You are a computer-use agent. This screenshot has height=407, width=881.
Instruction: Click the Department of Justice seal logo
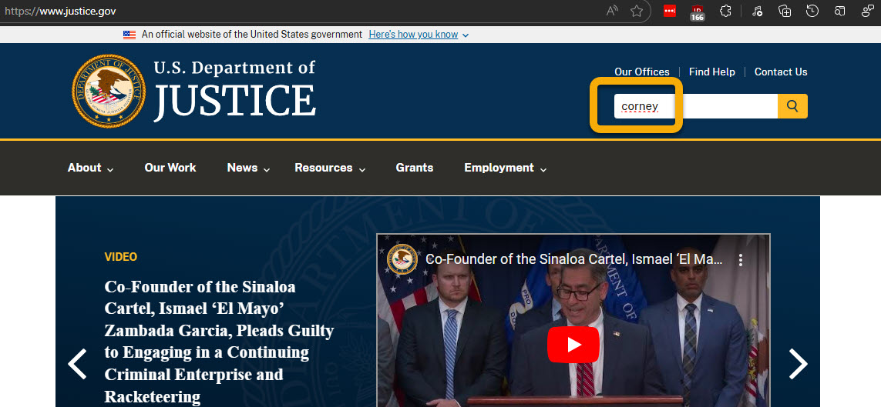pos(109,91)
